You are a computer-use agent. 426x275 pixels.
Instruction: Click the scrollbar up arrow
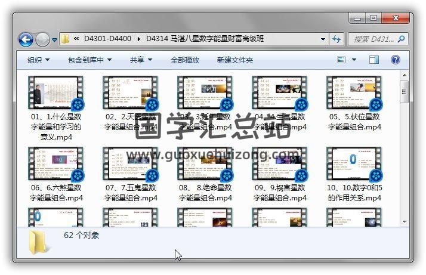click(x=405, y=75)
